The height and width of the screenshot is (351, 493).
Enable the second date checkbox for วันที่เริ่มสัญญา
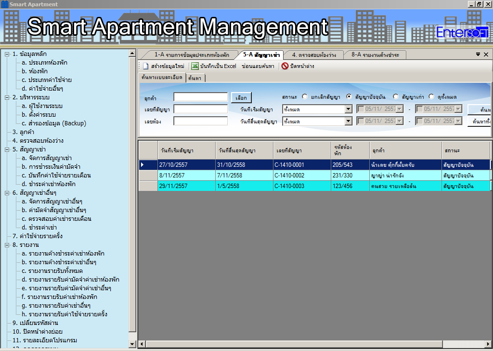pyautogui.click(x=420, y=109)
